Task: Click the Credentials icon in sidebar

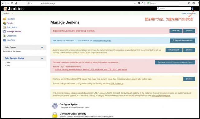Action: (x=4, y=36)
